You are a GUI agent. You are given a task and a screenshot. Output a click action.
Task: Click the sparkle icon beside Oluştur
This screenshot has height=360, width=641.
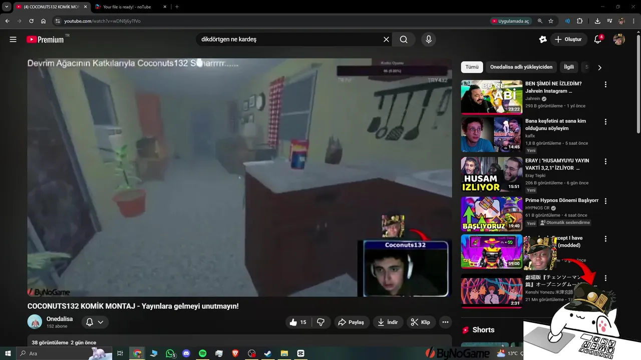pyautogui.click(x=543, y=39)
